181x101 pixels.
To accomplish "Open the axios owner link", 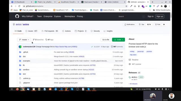I will tap(18, 24).
